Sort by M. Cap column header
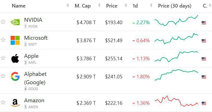This screenshot has height=112, width=212. tap(83, 6)
